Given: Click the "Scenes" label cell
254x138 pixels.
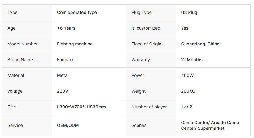Looking at the screenshot, I should tap(139, 125).
